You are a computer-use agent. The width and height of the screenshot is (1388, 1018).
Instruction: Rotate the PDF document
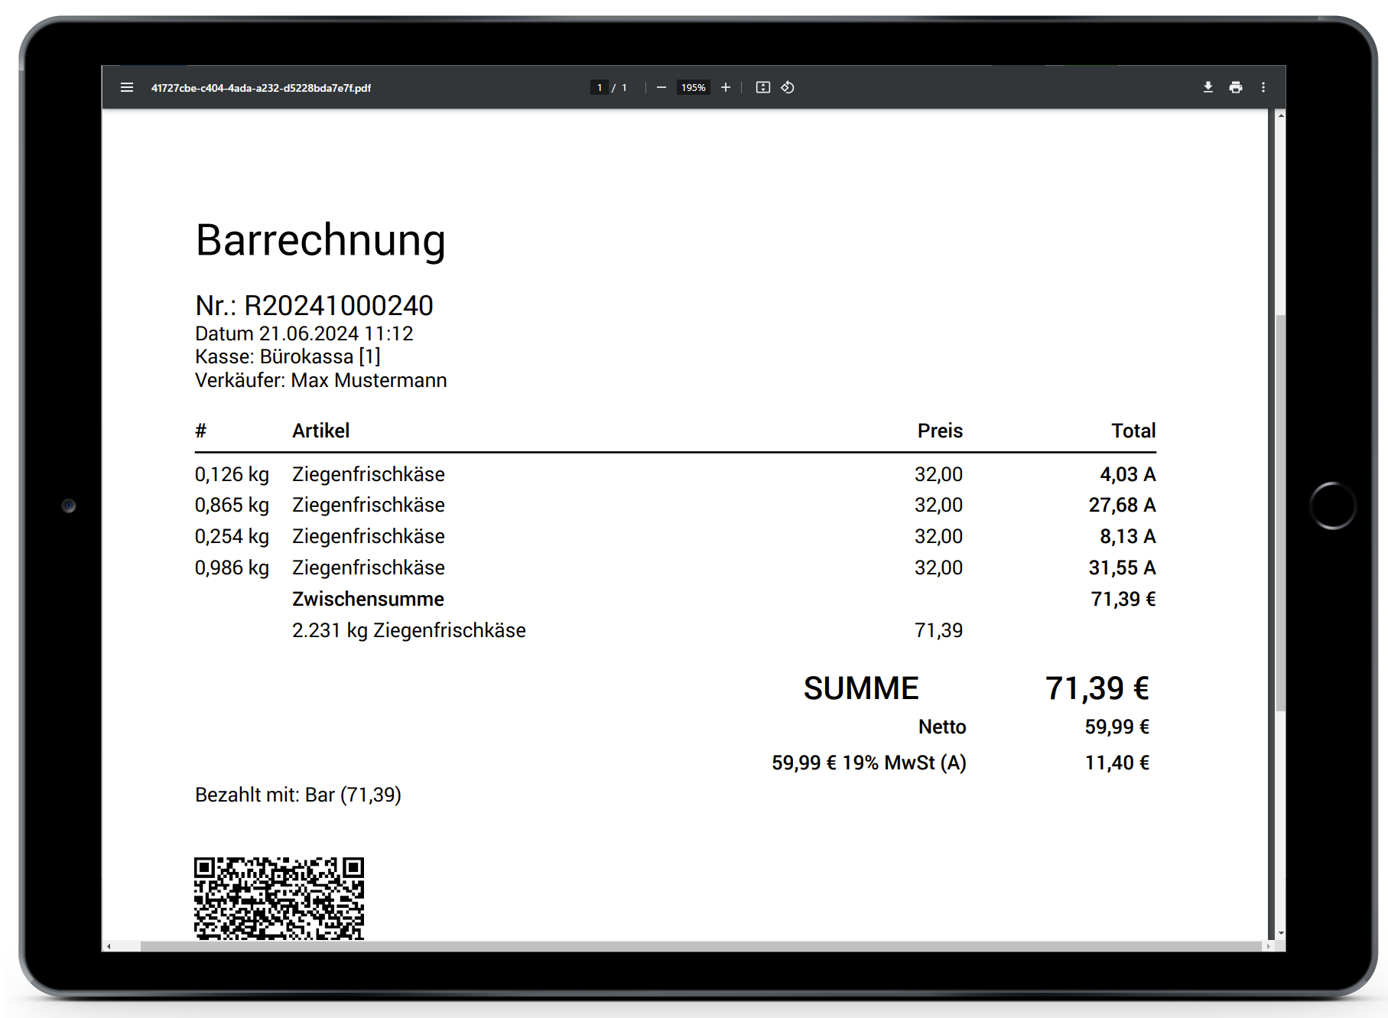click(x=788, y=87)
